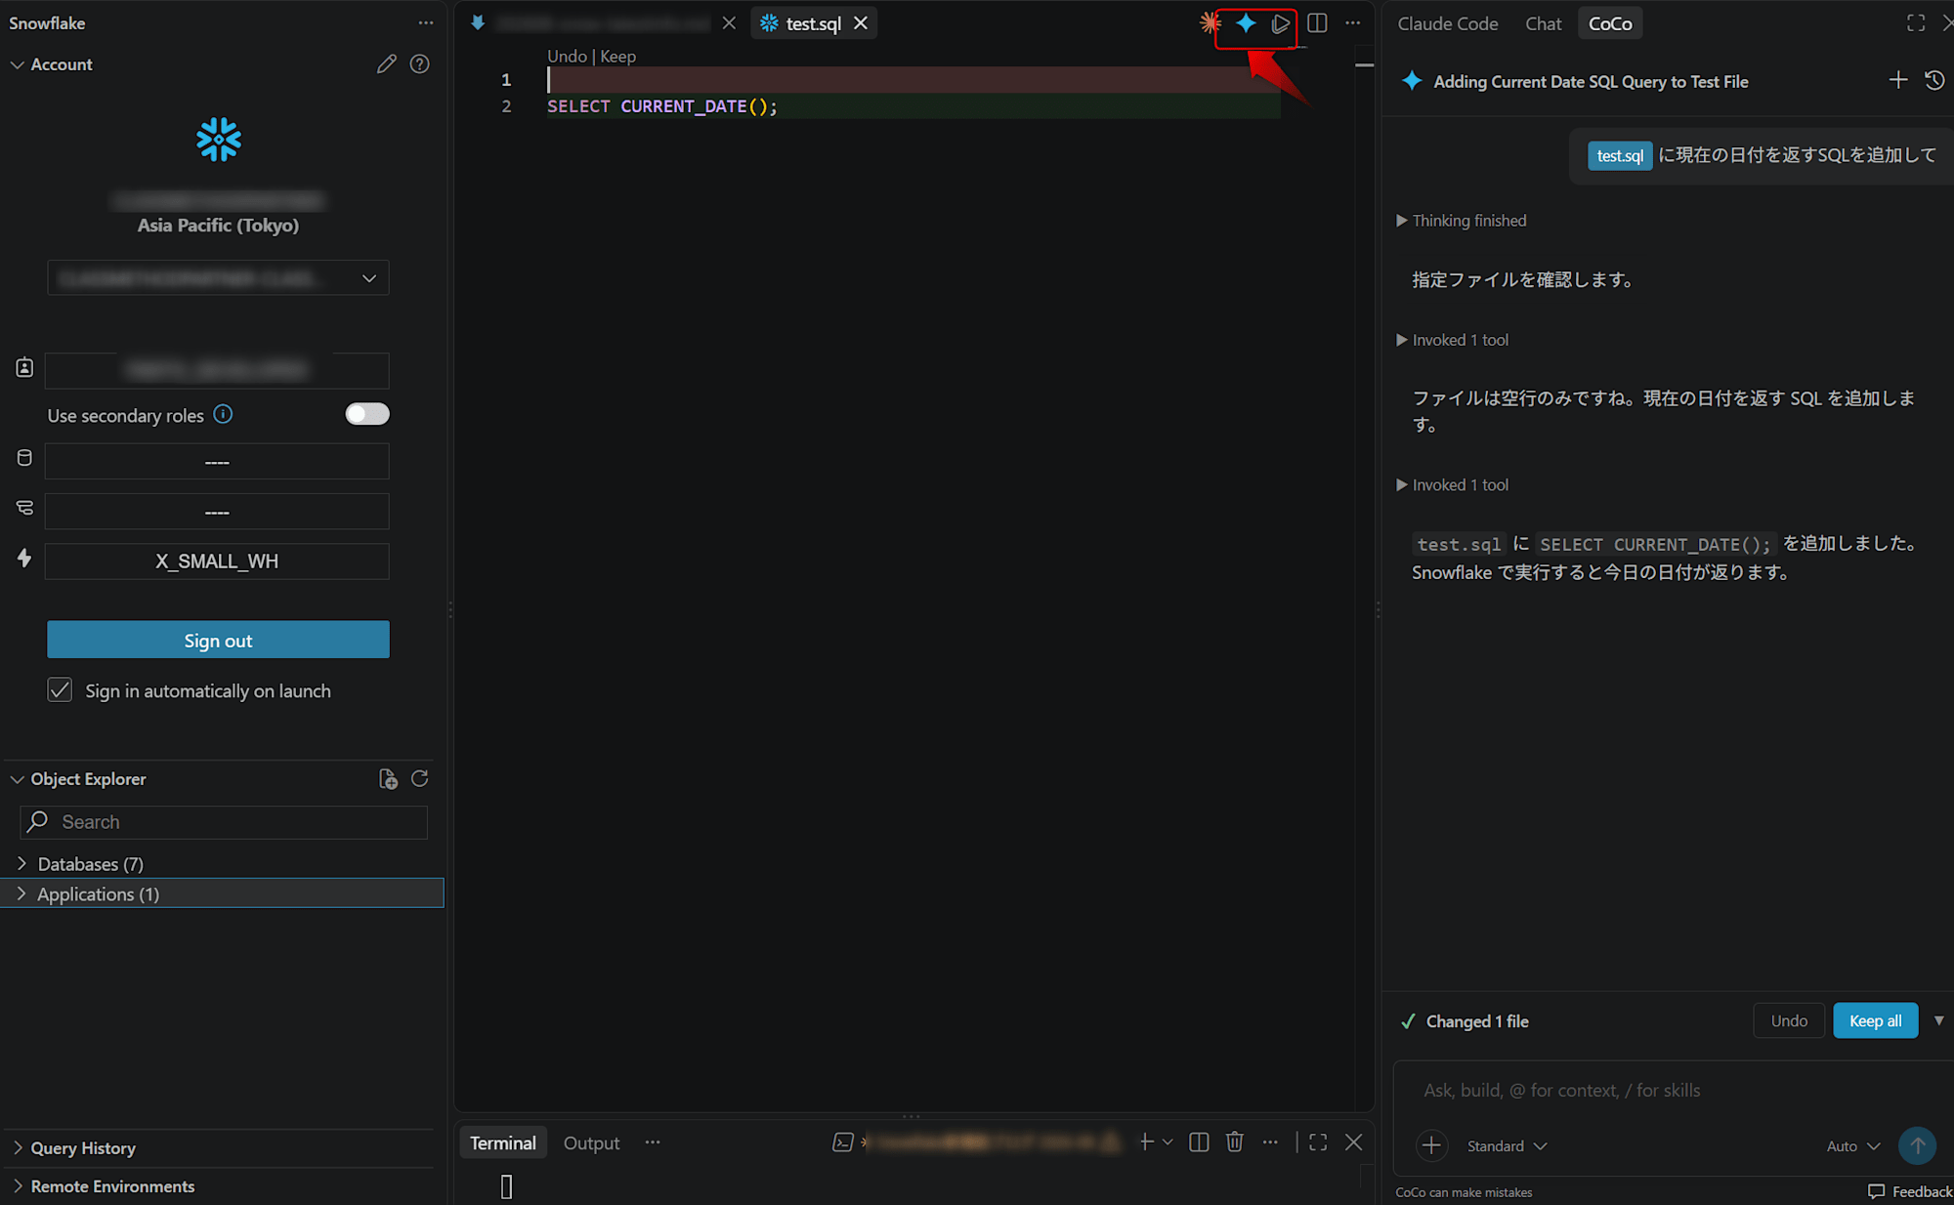Click the Claude Code starburst icon in editor toolbar
Image resolution: width=1954 pixels, height=1205 pixels.
coord(1211,22)
